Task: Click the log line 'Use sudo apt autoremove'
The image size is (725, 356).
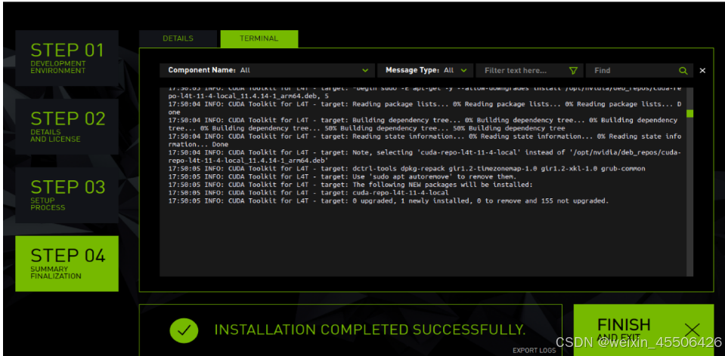Action: [x=342, y=176]
